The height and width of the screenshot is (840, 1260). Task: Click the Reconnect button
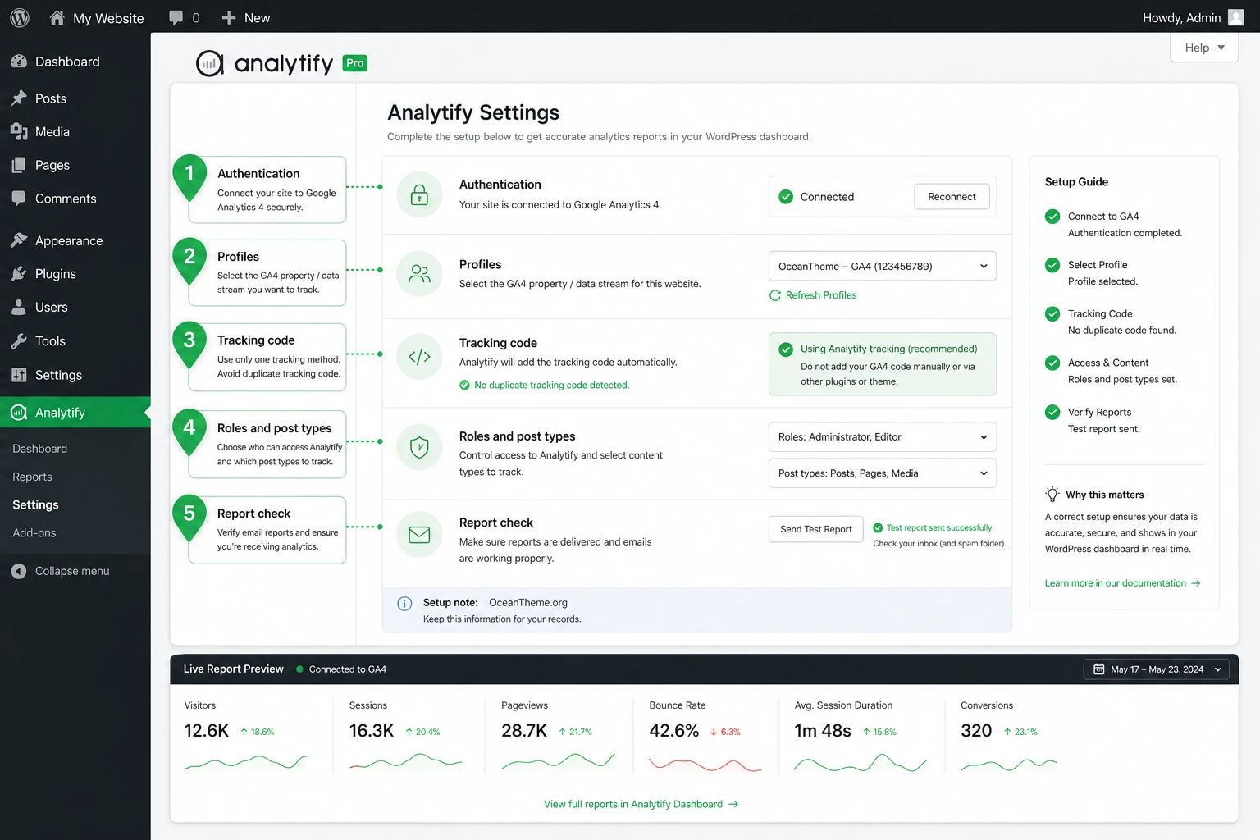[x=952, y=197]
